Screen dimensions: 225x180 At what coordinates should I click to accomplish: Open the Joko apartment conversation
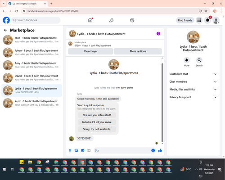tap(31, 40)
